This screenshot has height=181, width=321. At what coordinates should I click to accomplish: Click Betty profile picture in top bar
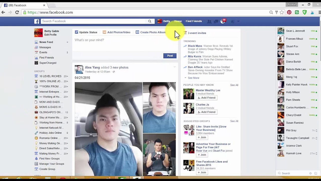tap(159, 21)
